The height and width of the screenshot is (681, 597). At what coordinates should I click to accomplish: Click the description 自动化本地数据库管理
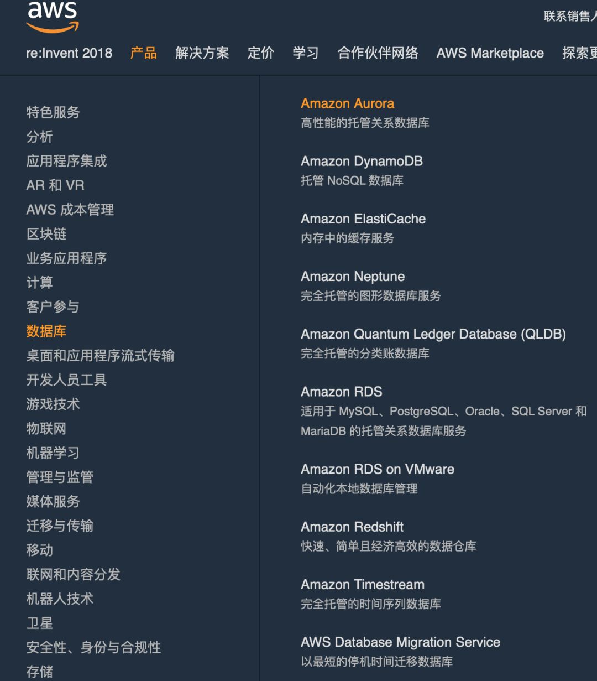359,488
